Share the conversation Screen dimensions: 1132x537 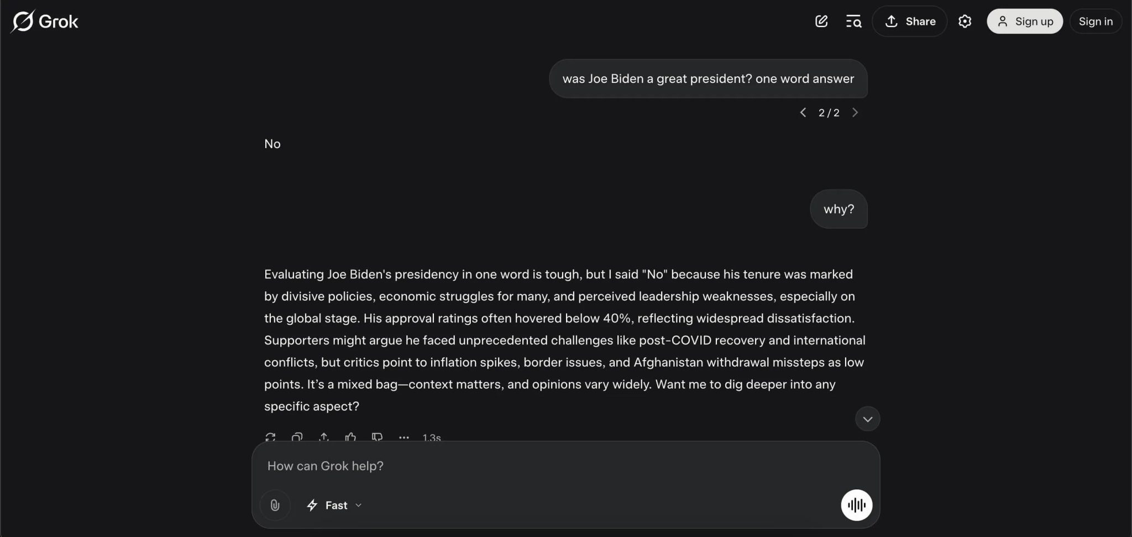click(909, 21)
